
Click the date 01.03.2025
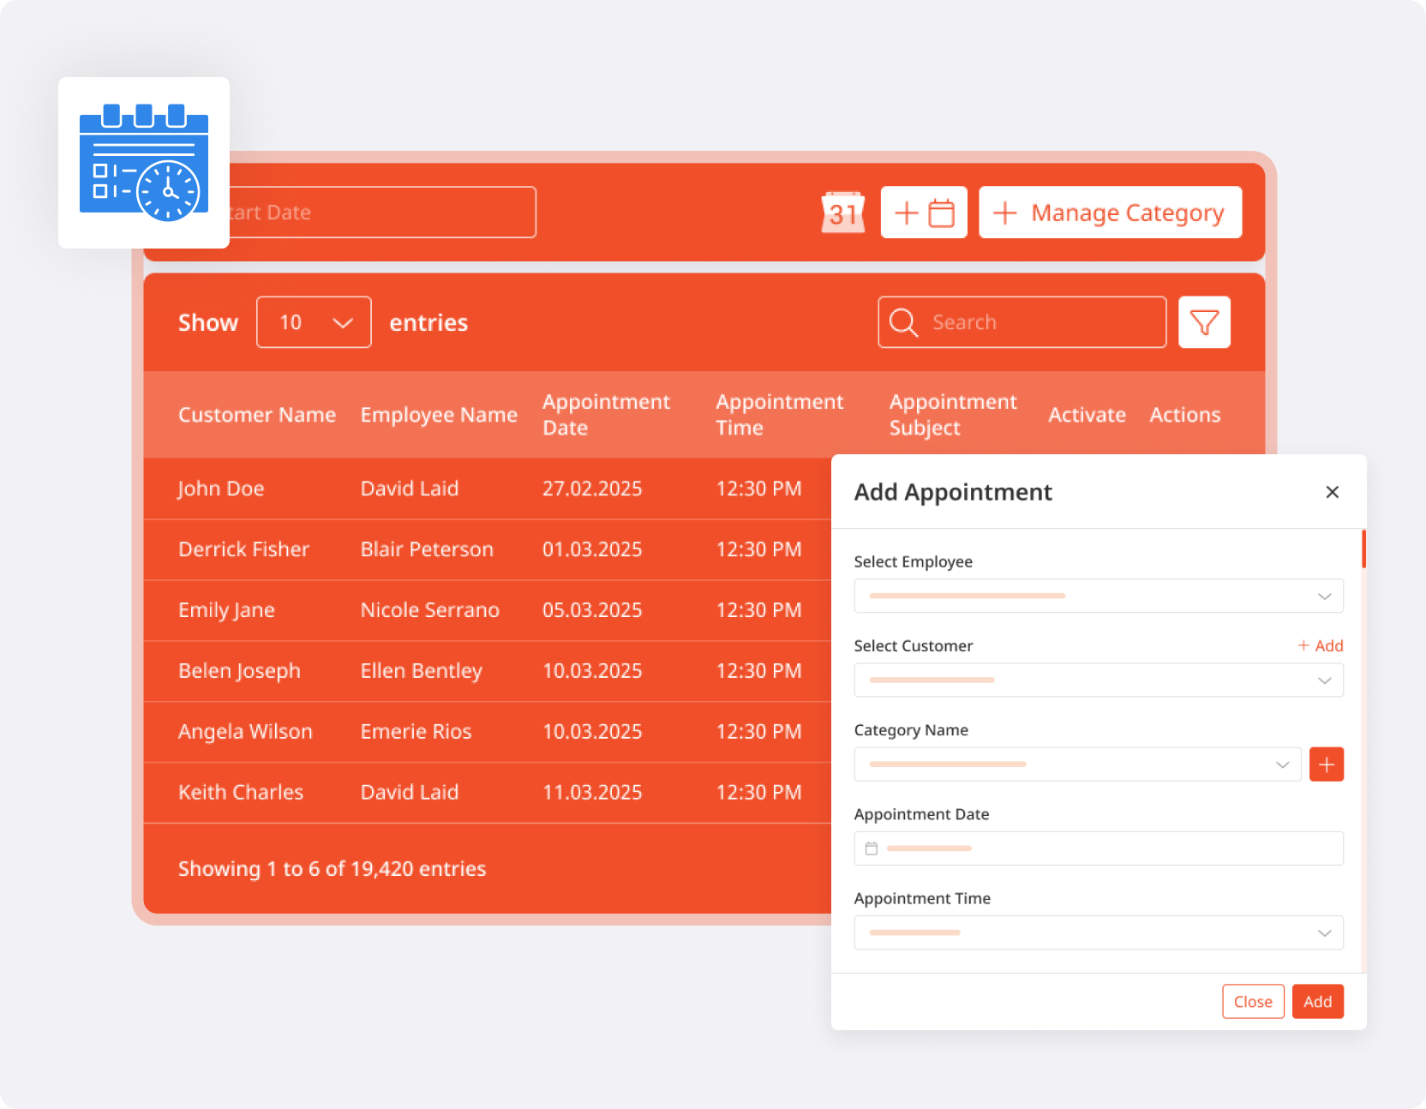pyautogui.click(x=592, y=549)
